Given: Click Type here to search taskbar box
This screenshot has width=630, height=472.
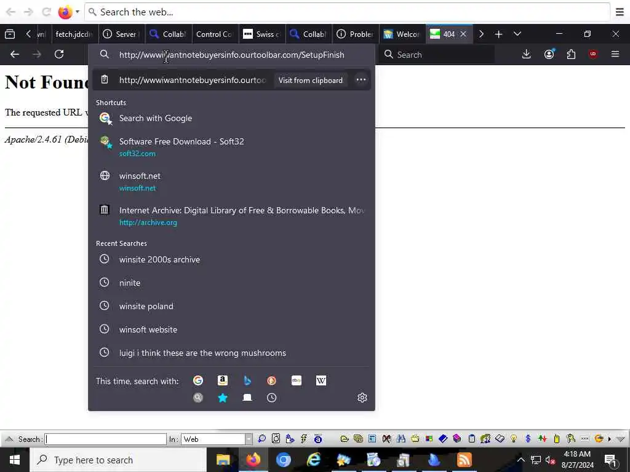Looking at the screenshot, I should [x=118, y=460].
